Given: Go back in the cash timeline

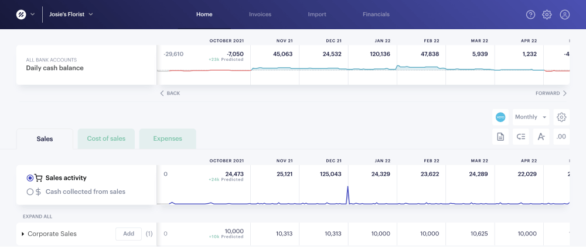Looking at the screenshot, I should pyautogui.click(x=170, y=93).
